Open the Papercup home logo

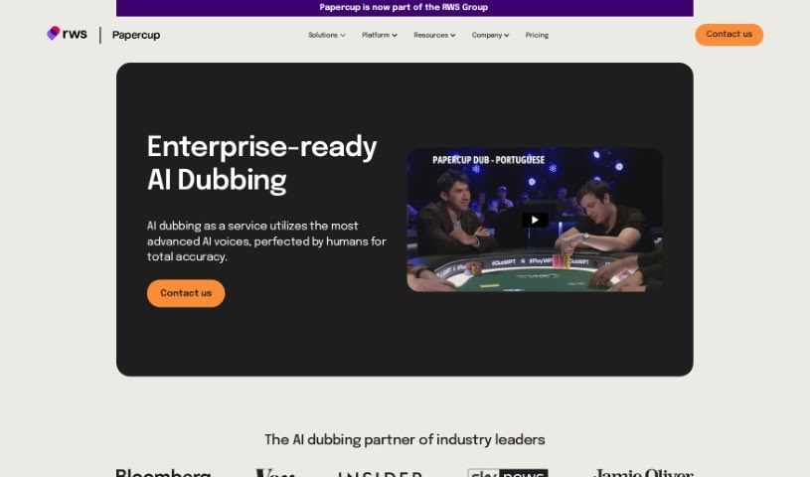[136, 35]
